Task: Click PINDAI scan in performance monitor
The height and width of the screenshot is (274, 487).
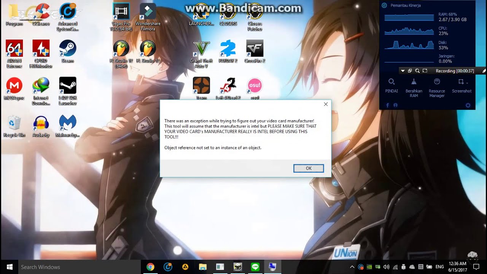Action: [x=391, y=86]
